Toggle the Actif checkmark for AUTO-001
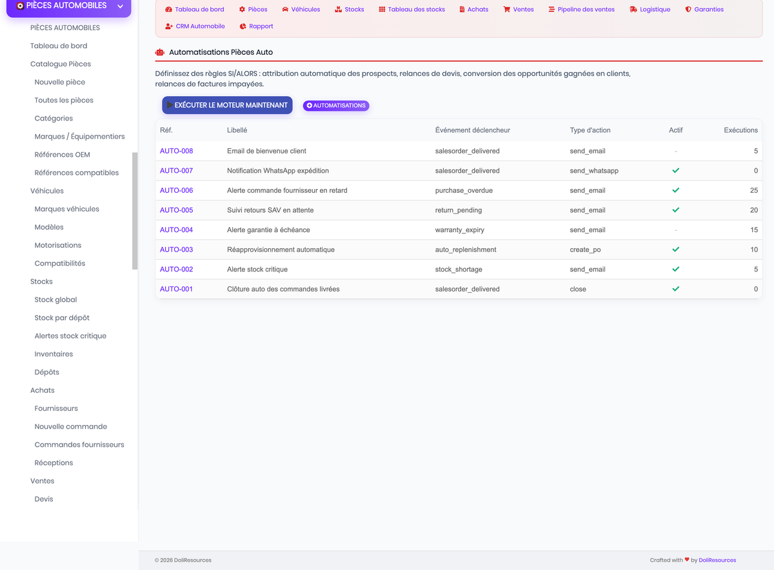The height and width of the screenshot is (570, 774). 676,289
